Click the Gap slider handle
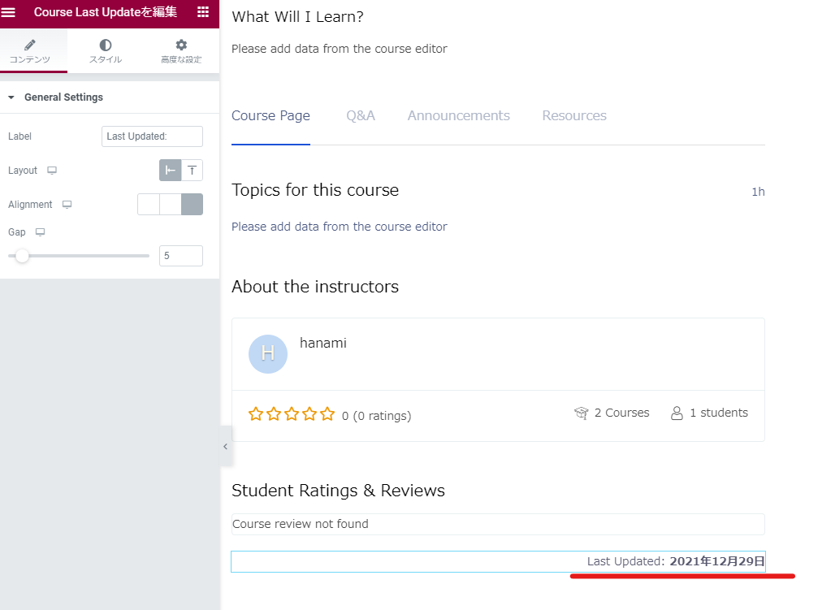Screen dimensions: 831x610 23,256
